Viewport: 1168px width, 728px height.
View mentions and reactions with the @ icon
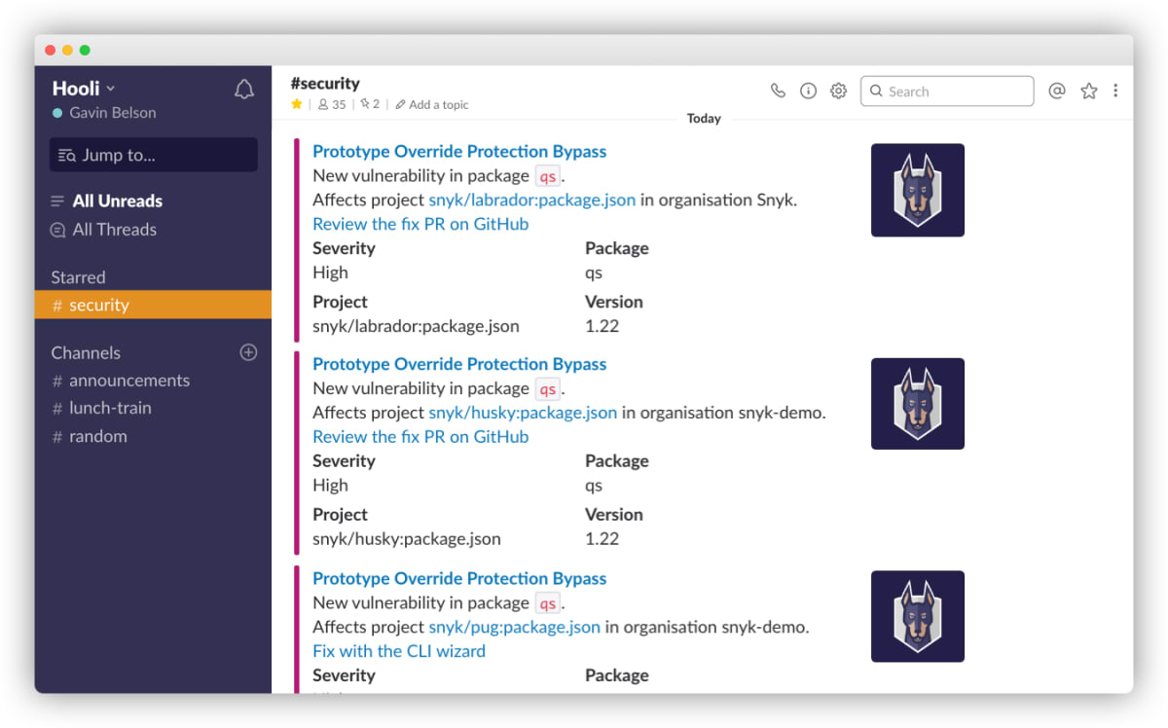[x=1057, y=90]
